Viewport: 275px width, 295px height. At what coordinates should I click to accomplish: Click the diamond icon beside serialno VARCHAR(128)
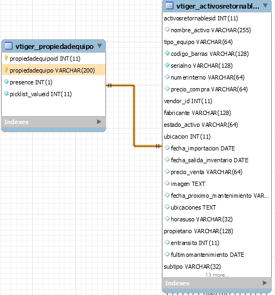167,65
